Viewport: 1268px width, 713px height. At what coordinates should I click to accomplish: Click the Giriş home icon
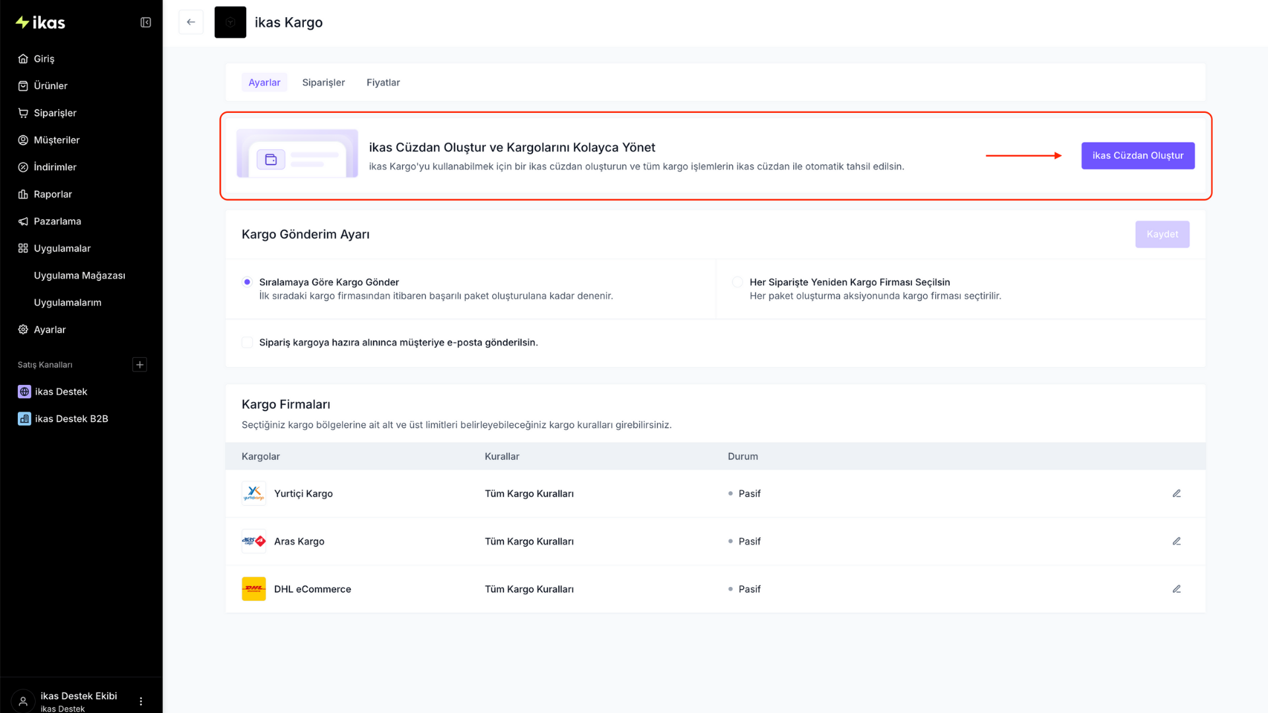click(x=23, y=59)
